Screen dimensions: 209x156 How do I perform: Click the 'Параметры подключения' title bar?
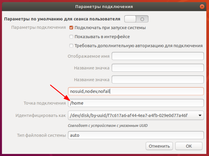pos(104,6)
